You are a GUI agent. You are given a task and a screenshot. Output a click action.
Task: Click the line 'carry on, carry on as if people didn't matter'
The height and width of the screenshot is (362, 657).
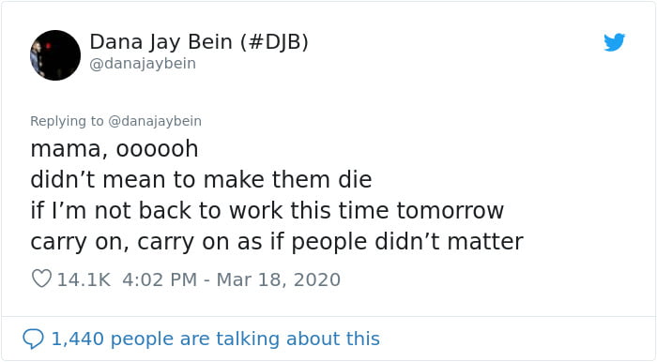pyautogui.click(x=277, y=242)
